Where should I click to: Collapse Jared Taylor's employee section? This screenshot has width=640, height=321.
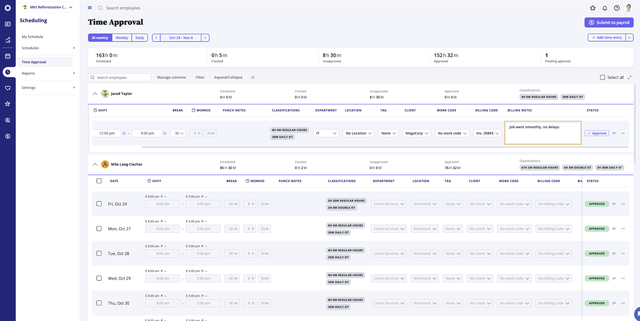coord(95,94)
